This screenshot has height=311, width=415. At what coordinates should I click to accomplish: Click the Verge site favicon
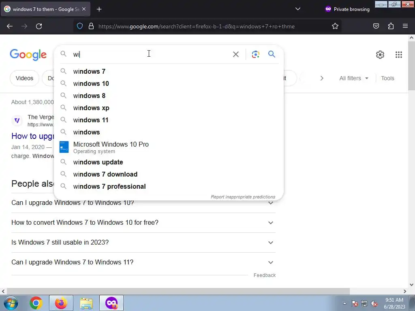click(x=17, y=121)
